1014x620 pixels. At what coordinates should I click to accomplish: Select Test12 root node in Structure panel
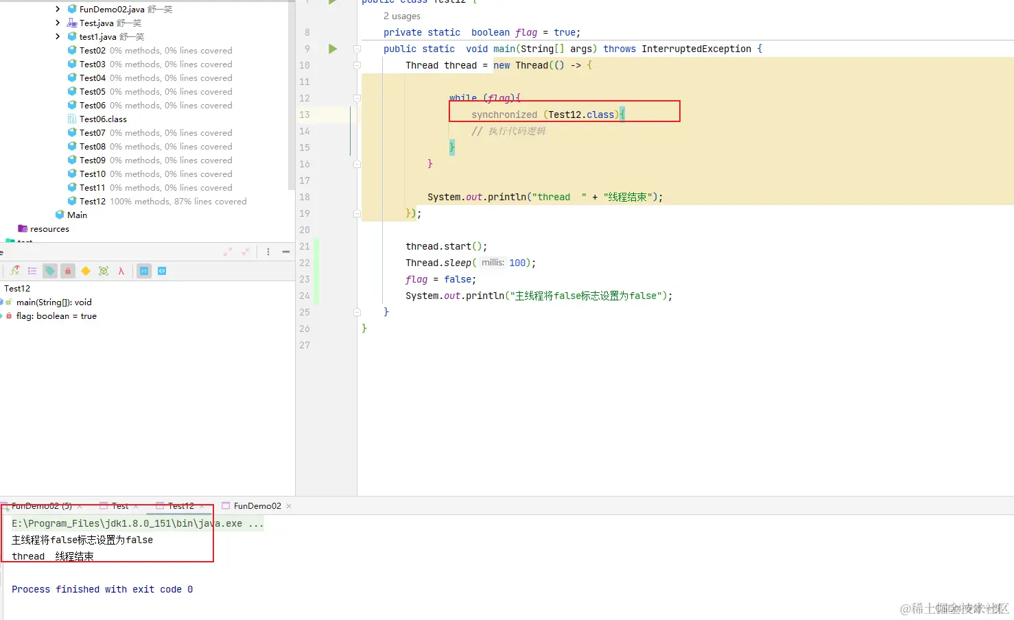click(x=17, y=288)
